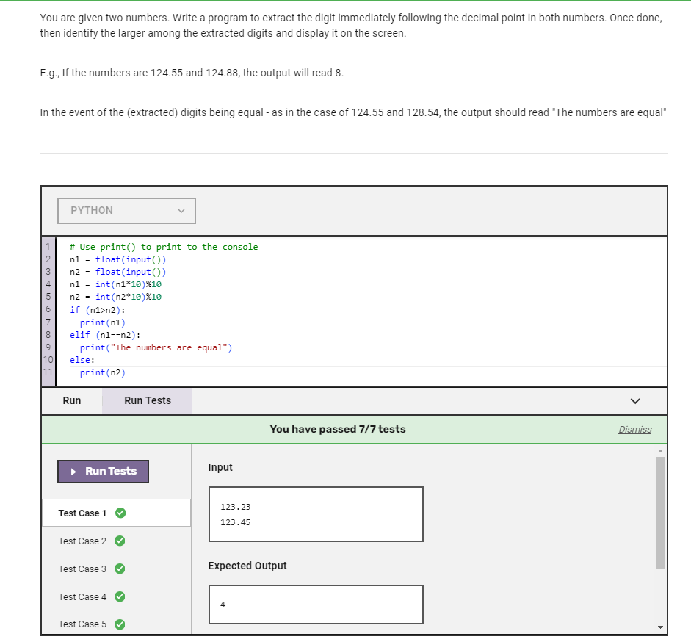This screenshot has width=691, height=642.
Task: Click inside the Input text box
Action: pos(315,513)
